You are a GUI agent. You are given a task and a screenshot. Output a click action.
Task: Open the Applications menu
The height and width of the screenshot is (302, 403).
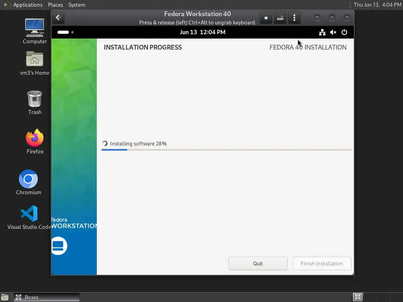point(28,5)
